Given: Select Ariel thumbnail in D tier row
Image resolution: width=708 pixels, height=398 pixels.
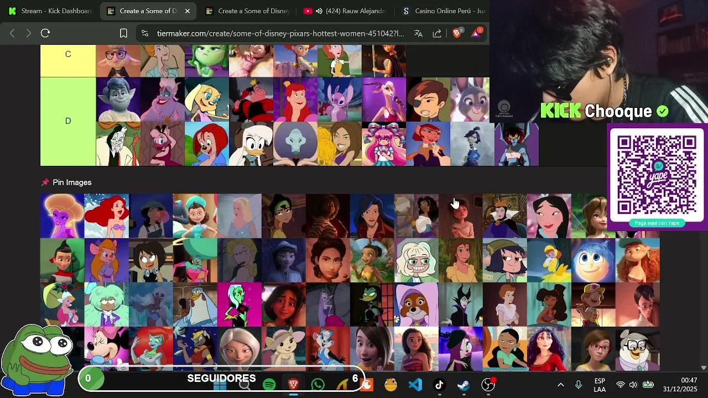Looking at the screenshot, I should tap(295, 99).
